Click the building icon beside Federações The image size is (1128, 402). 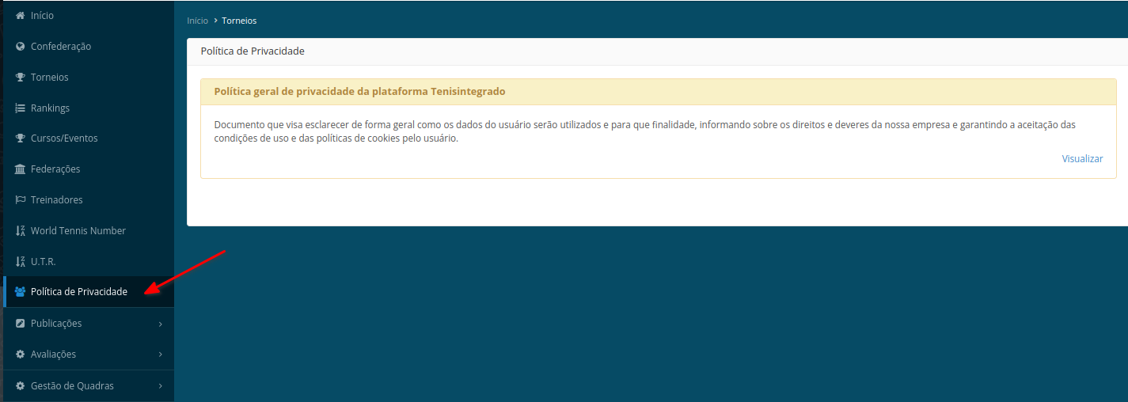click(21, 169)
